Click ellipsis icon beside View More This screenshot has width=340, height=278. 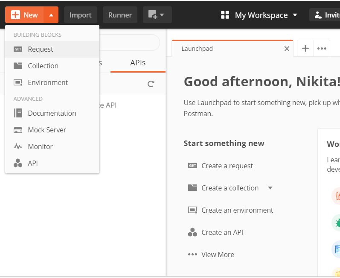pyautogui.click(x=192, y=255)
